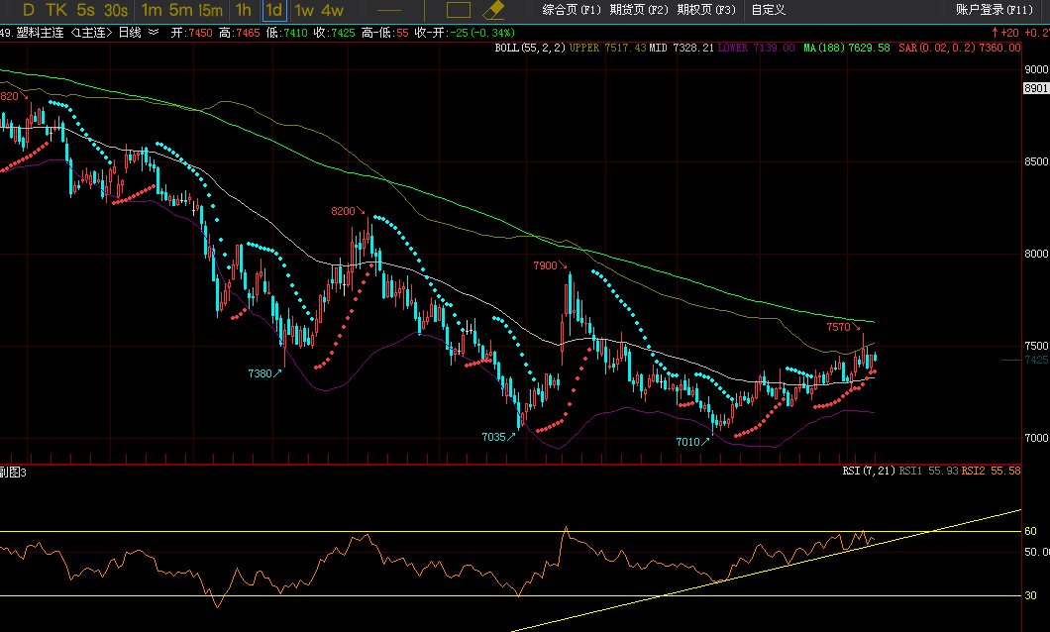Click LOWER 7139.00 value
The height and width of the screenshot is (632, 1050).
click(x=757, y=48)
